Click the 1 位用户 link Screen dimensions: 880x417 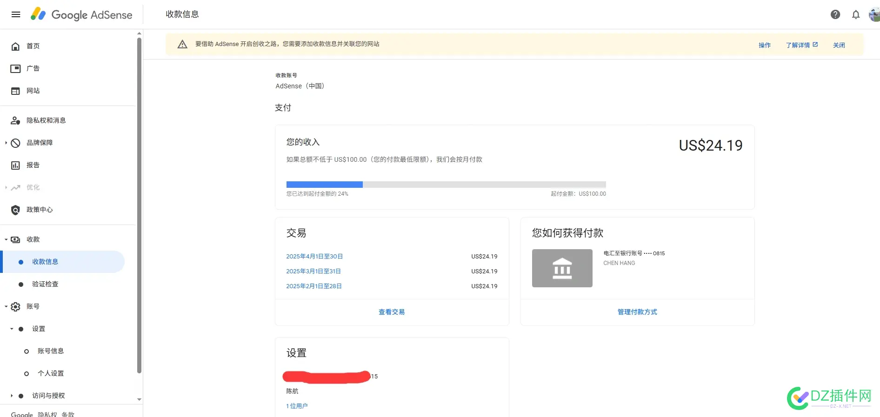(297, 406)
